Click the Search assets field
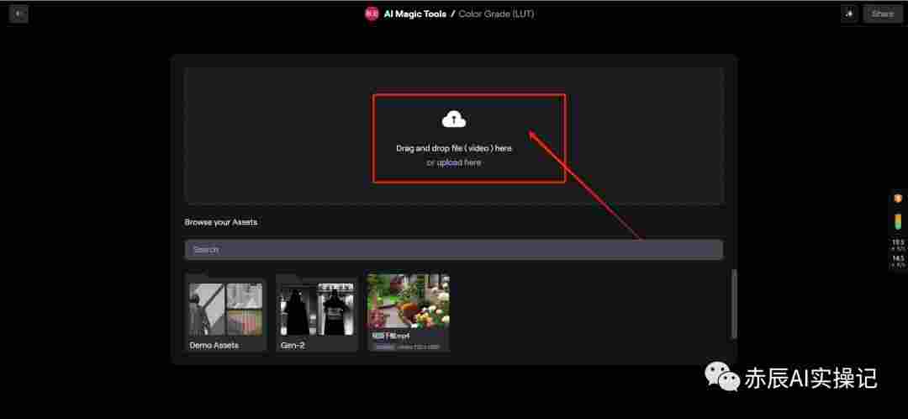908x419 pixels. 454,250
